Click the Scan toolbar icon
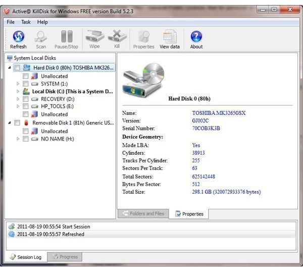The image size is (303, 268). pyautogui.click(x=41, y=36)
